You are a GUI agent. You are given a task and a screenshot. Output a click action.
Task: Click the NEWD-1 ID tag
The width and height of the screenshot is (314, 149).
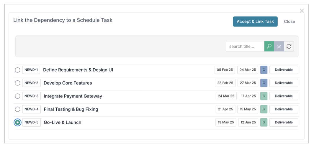pos(31,70)
